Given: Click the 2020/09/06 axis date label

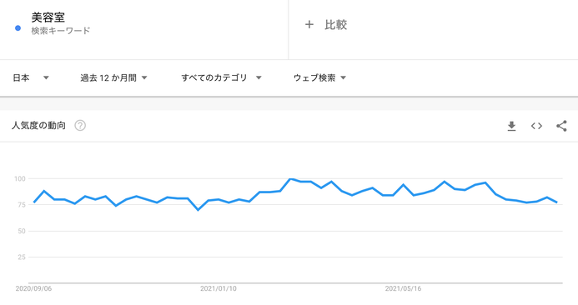Looking at the screenshot, I should [33, 288].
